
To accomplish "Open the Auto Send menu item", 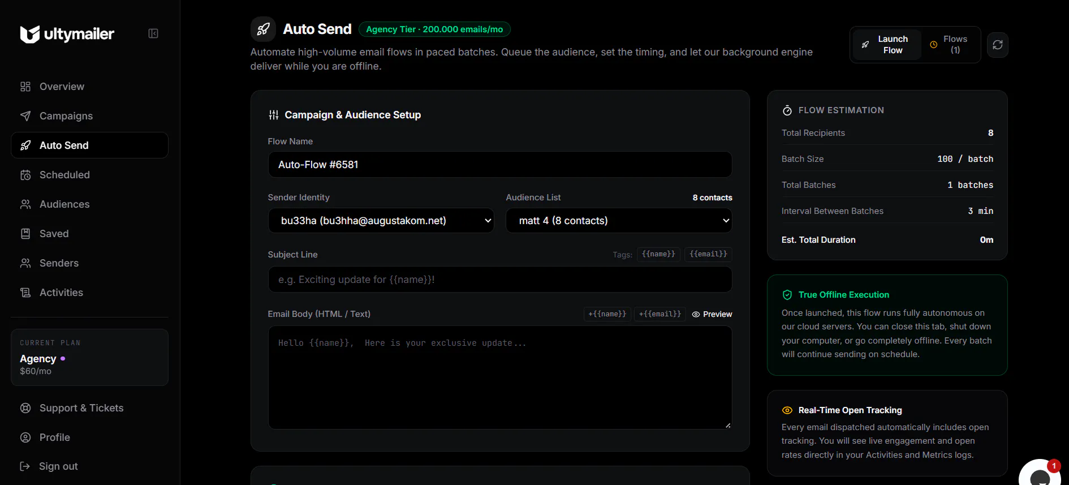I will tap(89, 145).
